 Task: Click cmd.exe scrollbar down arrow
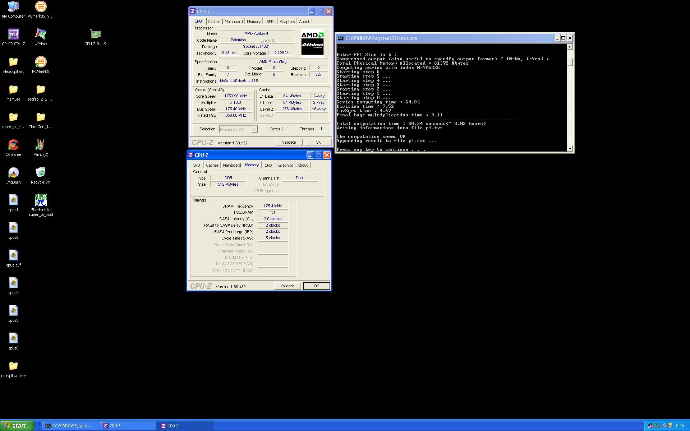pos(570,148)
